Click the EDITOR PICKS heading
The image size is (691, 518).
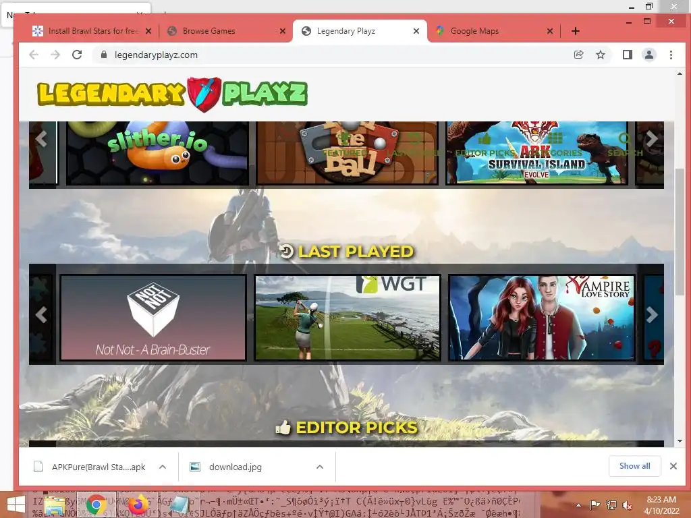click(x=356, y=427)
